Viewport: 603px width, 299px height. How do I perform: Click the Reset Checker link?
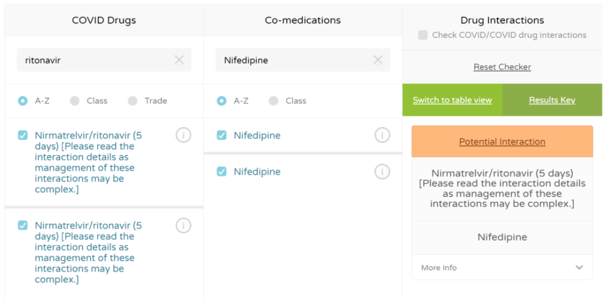point(502,67)
